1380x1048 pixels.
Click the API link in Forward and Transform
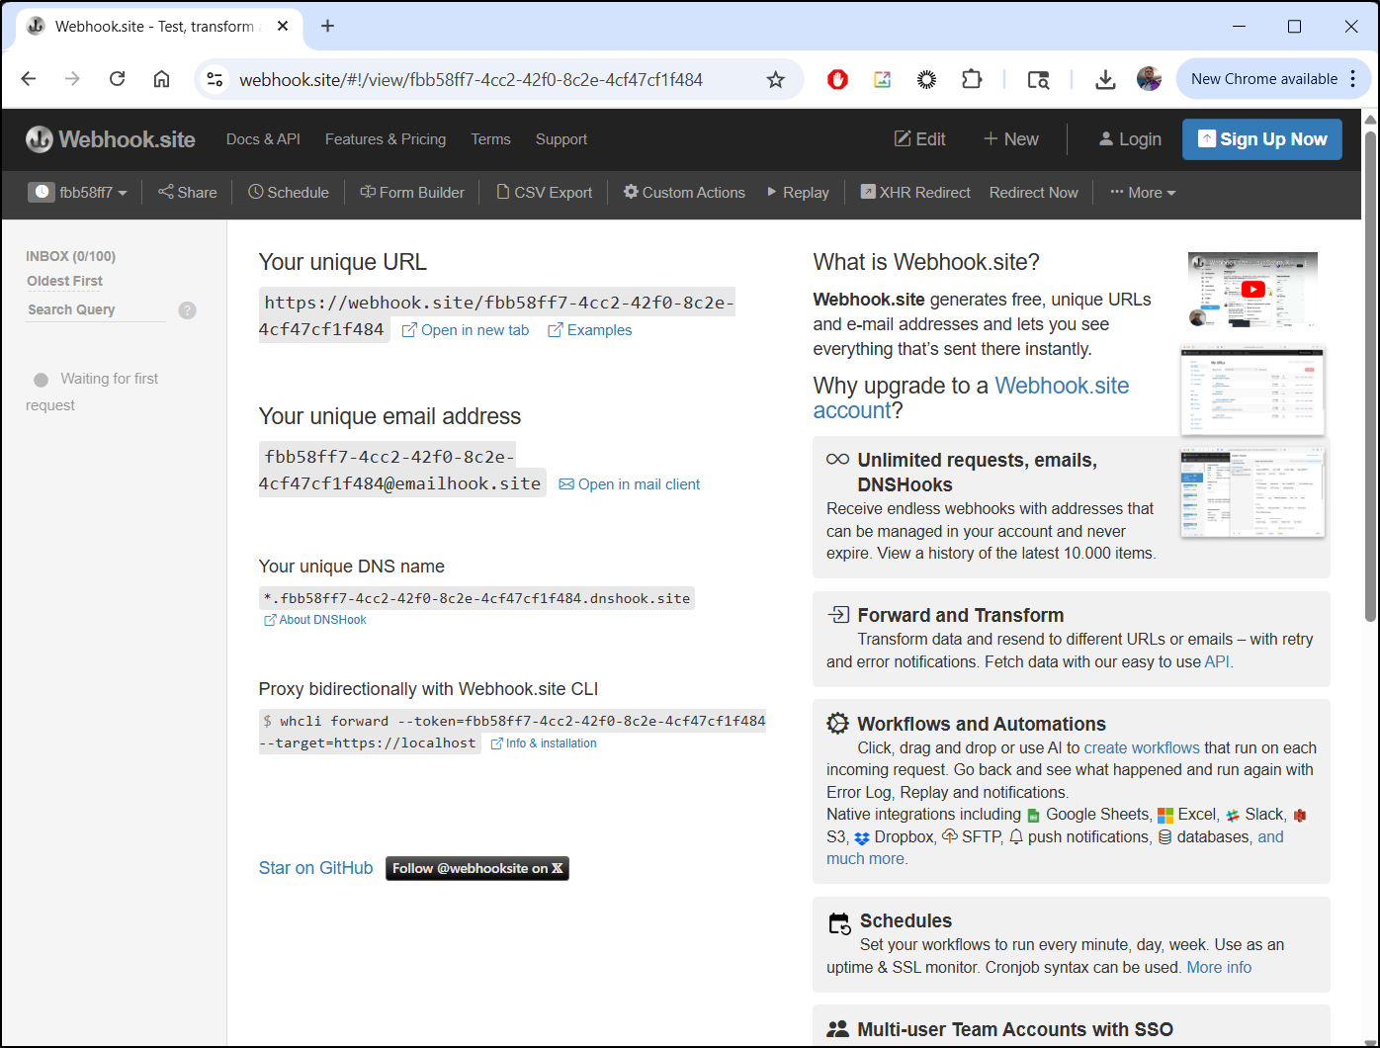pyautogui.click(x=1217, y=661)
